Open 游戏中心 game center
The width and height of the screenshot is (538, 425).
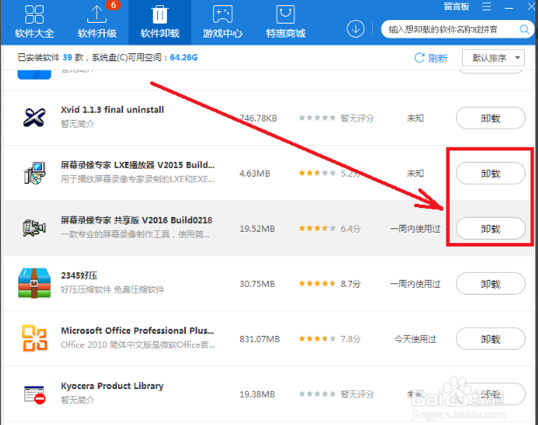coord(222,22)
